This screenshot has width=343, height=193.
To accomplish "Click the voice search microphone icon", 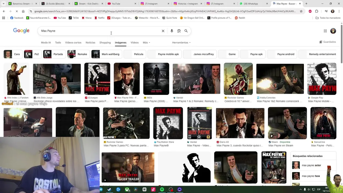I will click(x=172, y=31).
